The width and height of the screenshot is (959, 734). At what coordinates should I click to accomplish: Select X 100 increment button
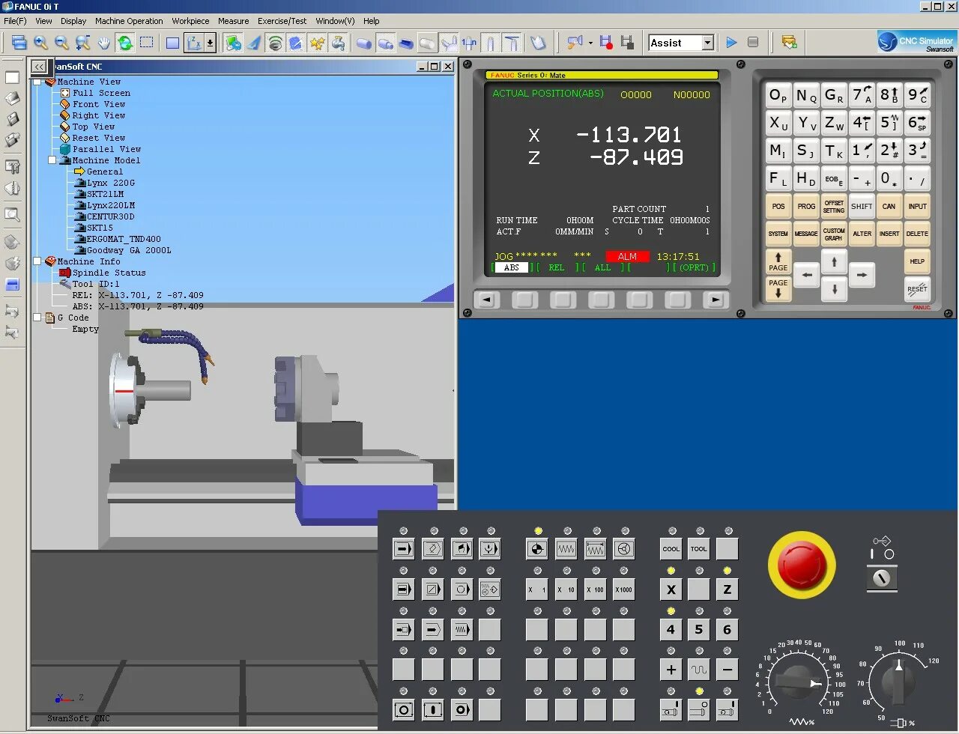point(595,589)
